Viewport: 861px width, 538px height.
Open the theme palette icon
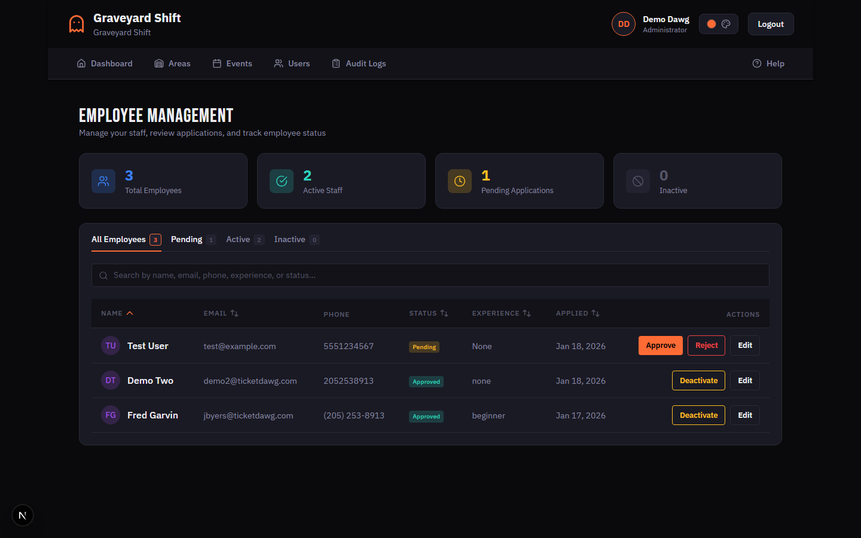[x=727, y=23]
